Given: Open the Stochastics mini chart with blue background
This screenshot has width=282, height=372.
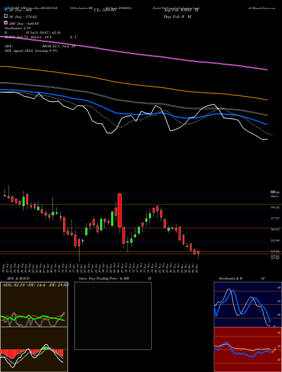Looking at the screenshot, I should point(248,304).
